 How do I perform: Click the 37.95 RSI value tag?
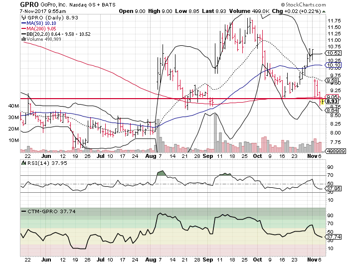[x=333, y=189]
